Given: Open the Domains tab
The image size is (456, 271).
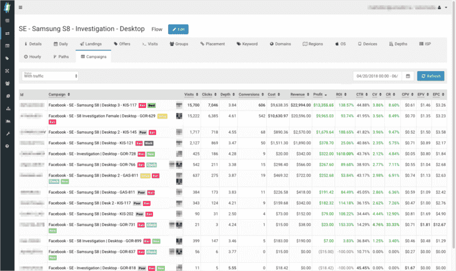Looking at the screenshot, I should click(x=280, y=44).
